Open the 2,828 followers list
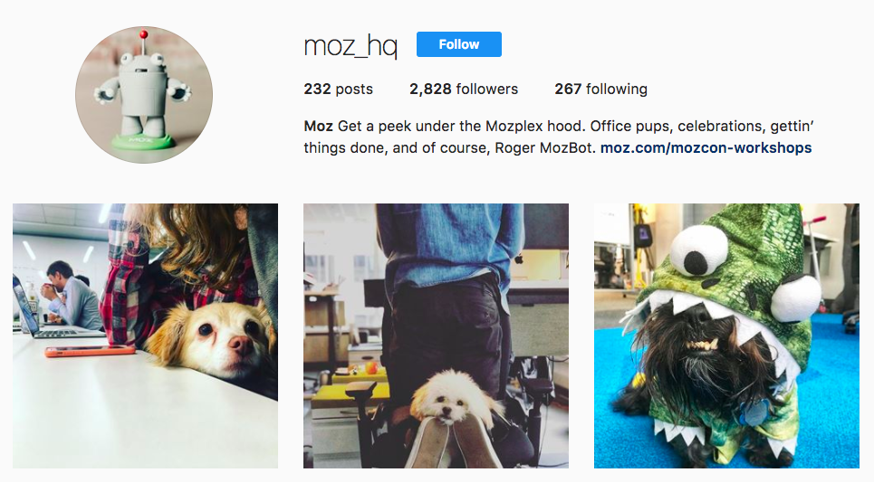The height and width of the screenshot is (482, 874). point(464,89)
